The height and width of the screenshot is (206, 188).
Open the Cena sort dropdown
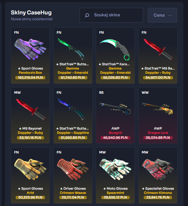click(163, 15)
